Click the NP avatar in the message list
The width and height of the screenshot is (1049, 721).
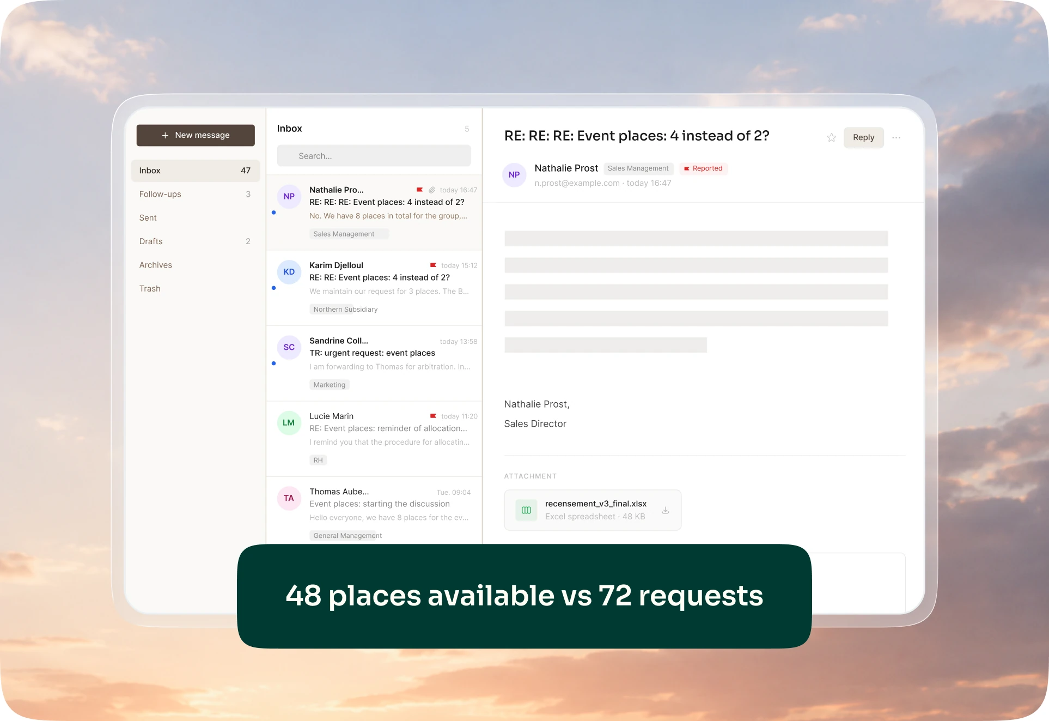[289, 196]
